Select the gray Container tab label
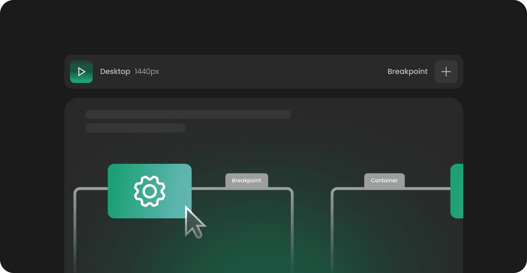 [x=384, y=180]
